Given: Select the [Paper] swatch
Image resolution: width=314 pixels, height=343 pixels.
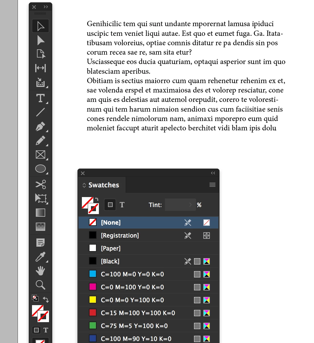Looking at the screenshot, I should (x=148, y=248).
